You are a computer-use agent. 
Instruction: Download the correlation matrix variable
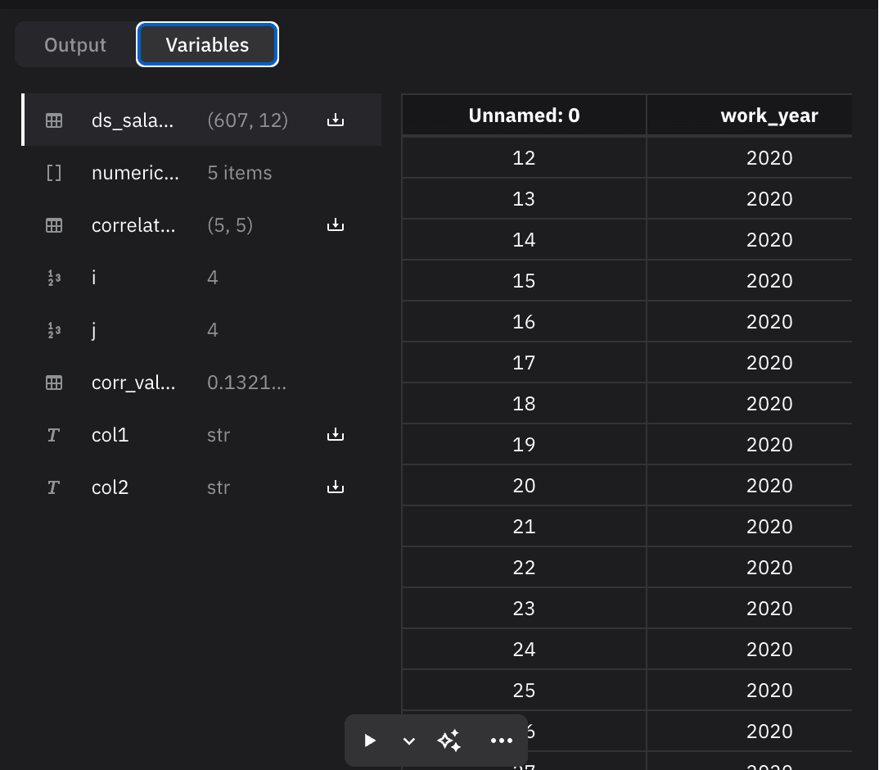(x=336, y=225)
